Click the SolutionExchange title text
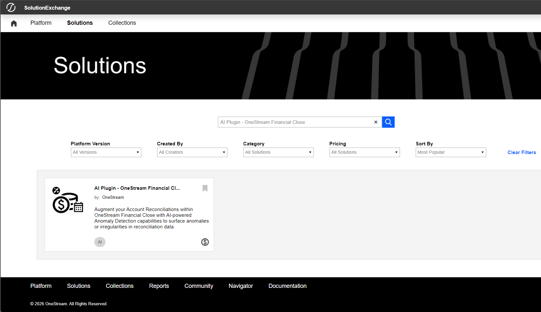The height and width of the screenshot is (312, 541). coord(47,8)
